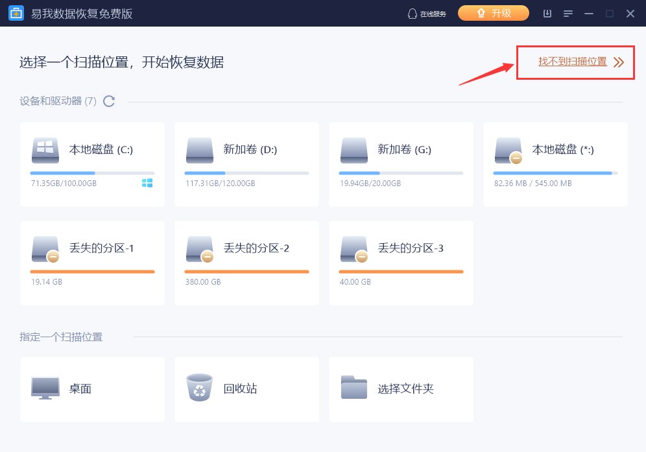Screen dimensions: 646x452
Task: Click the 桌面 label text
Action: coord(80,388)
